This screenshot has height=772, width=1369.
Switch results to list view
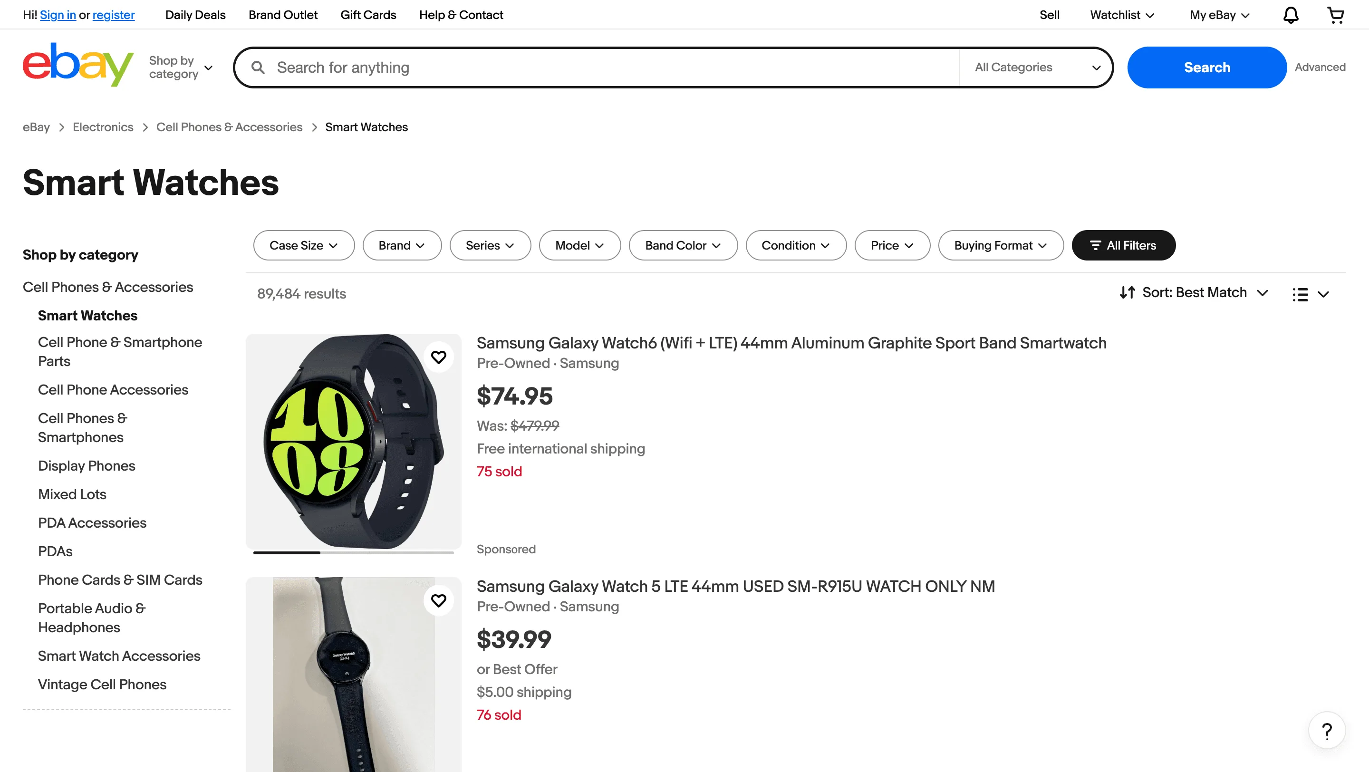tap(1301, 294)
